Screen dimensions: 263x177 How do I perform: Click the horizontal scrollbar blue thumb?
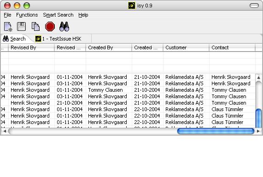pos(216,131)
